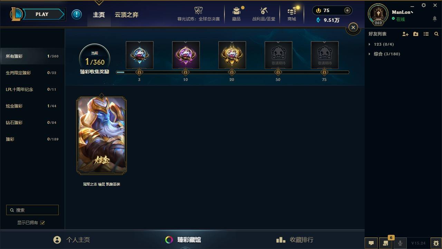Click the 搜索 search input field
The image size is (442, 249).
point(32,210)
